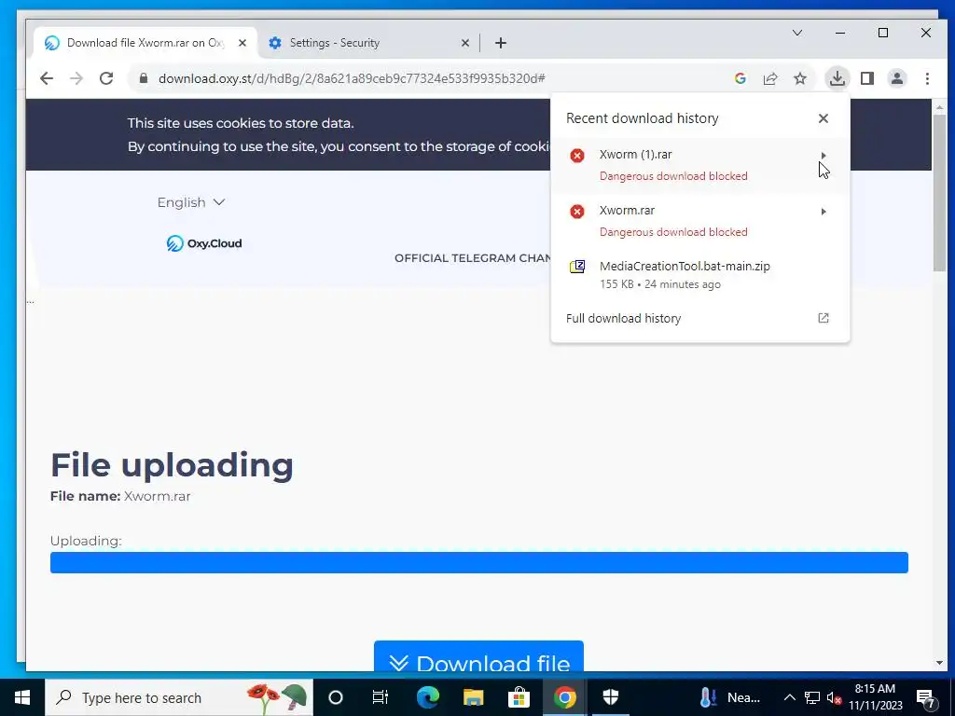Viewport: 955px width, 716px height.
Task: Open the Windows Start menu
Action: pyautogui.click(x=22, y=697)
